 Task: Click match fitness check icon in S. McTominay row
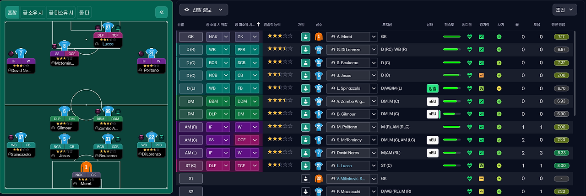pos(481,140)
